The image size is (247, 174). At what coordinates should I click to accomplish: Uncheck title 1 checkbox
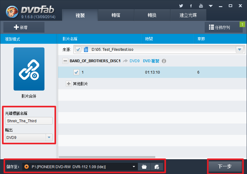point(77,72)
